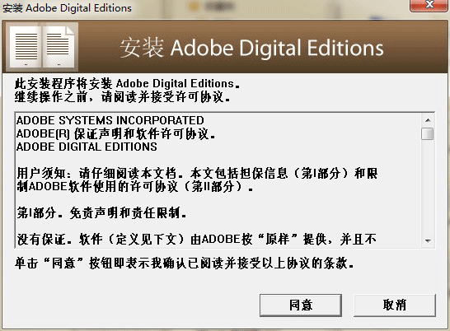This screenshot has width=450, height=331.
Task: Click the ADOBE DIGITAL EDITIONS line in license text
Action: [x=87, y=147]
